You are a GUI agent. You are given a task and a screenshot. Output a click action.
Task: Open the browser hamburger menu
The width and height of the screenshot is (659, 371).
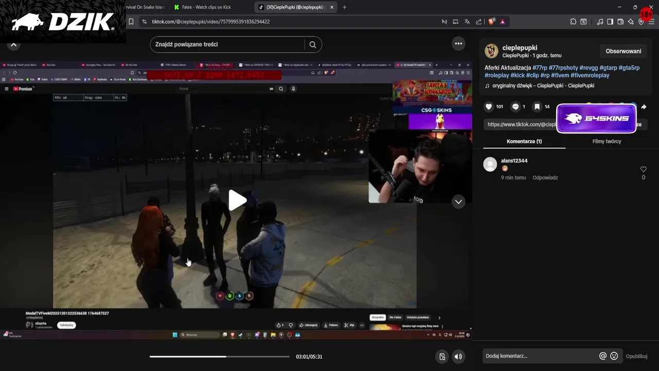651,22
